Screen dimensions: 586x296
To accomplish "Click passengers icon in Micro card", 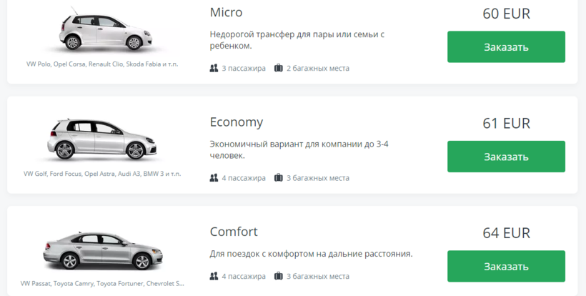I will (x=214, y=68).
